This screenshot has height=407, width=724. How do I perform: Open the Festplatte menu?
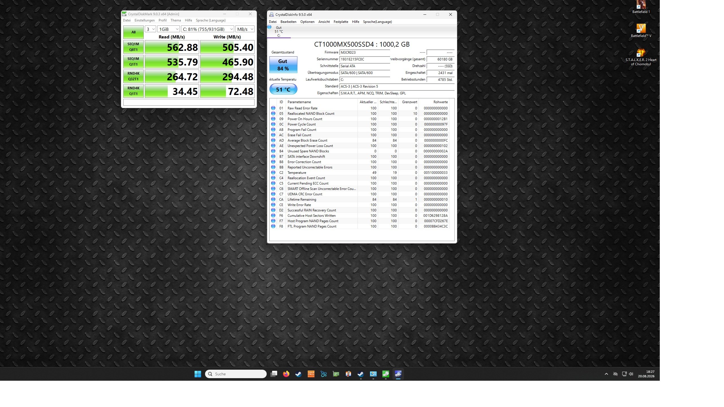click(341, 22)
